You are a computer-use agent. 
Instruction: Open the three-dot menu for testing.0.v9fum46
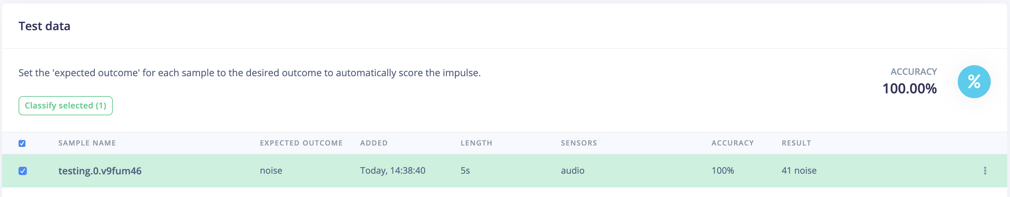pos(985,170)
